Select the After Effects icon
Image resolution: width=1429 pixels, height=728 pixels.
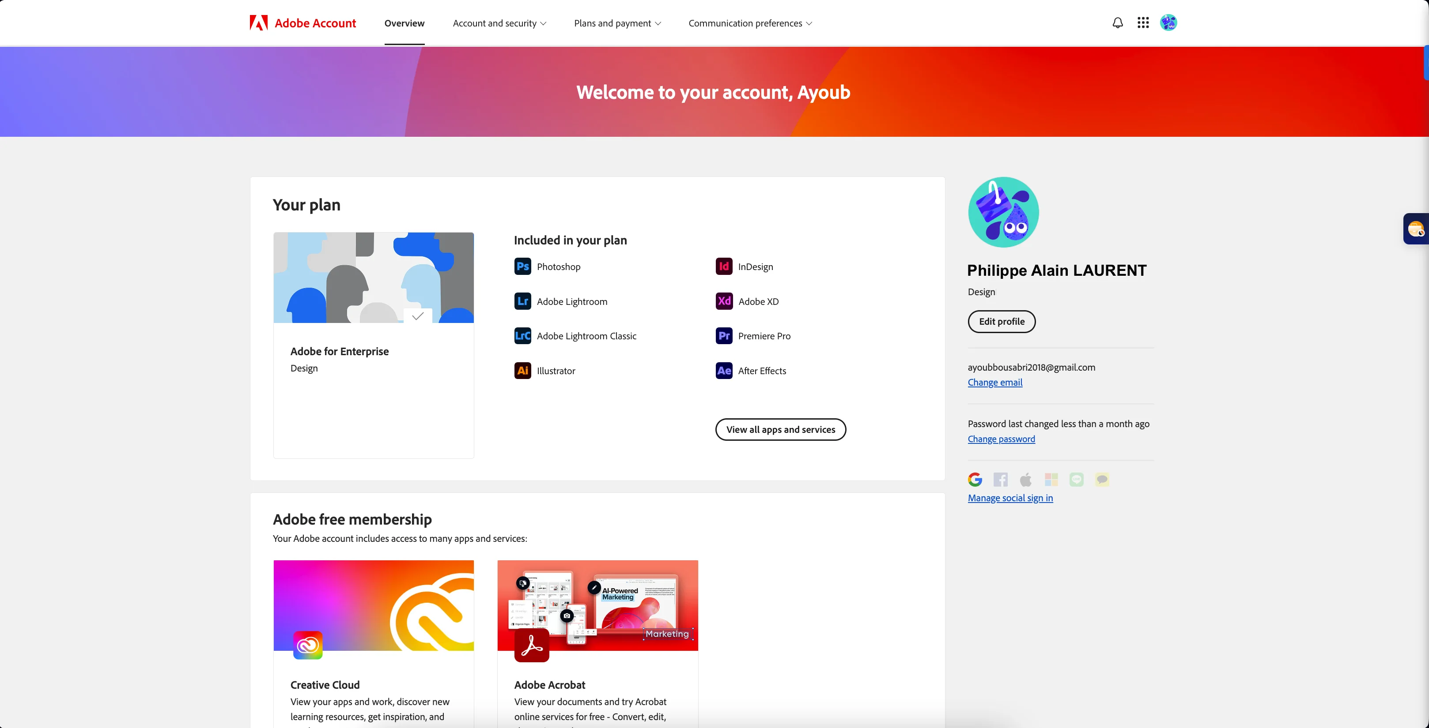(x=723, y=370)
